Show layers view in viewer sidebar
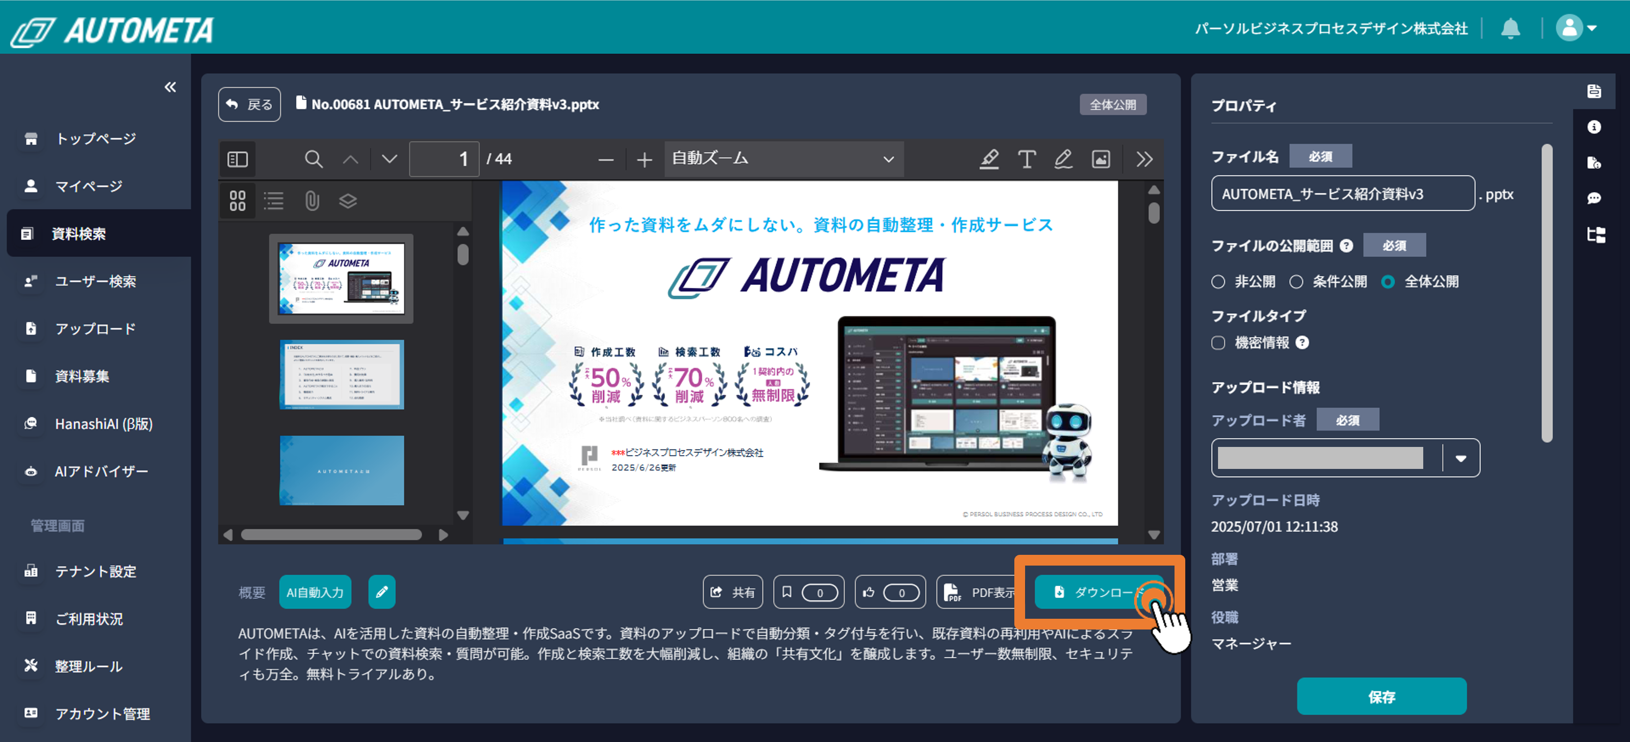The height and width of the screenshot is (742, 1630). pos(348,201)
